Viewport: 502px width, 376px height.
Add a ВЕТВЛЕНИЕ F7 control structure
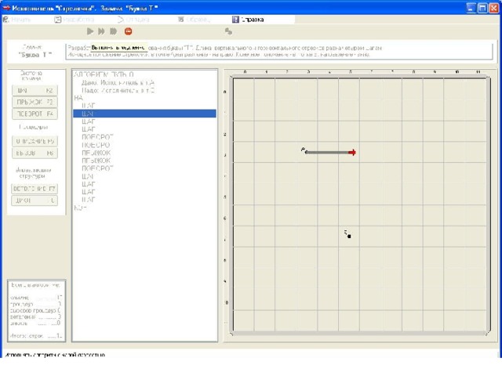pyautogui.click(x=35, y=189)
